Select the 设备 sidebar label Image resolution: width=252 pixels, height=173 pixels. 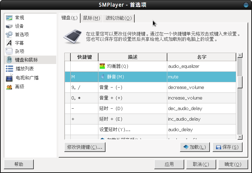19,26
